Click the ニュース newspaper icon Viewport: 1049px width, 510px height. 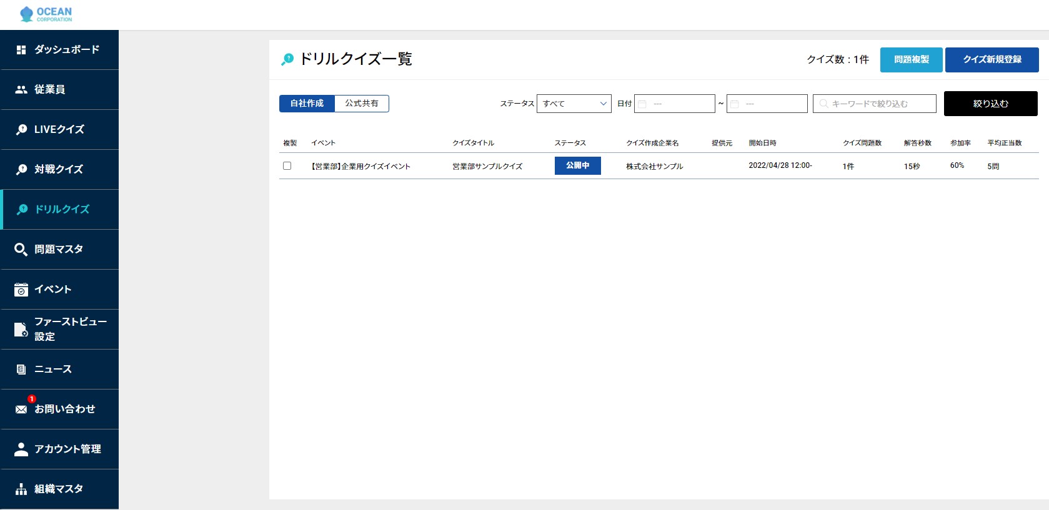tap(21, 370)
